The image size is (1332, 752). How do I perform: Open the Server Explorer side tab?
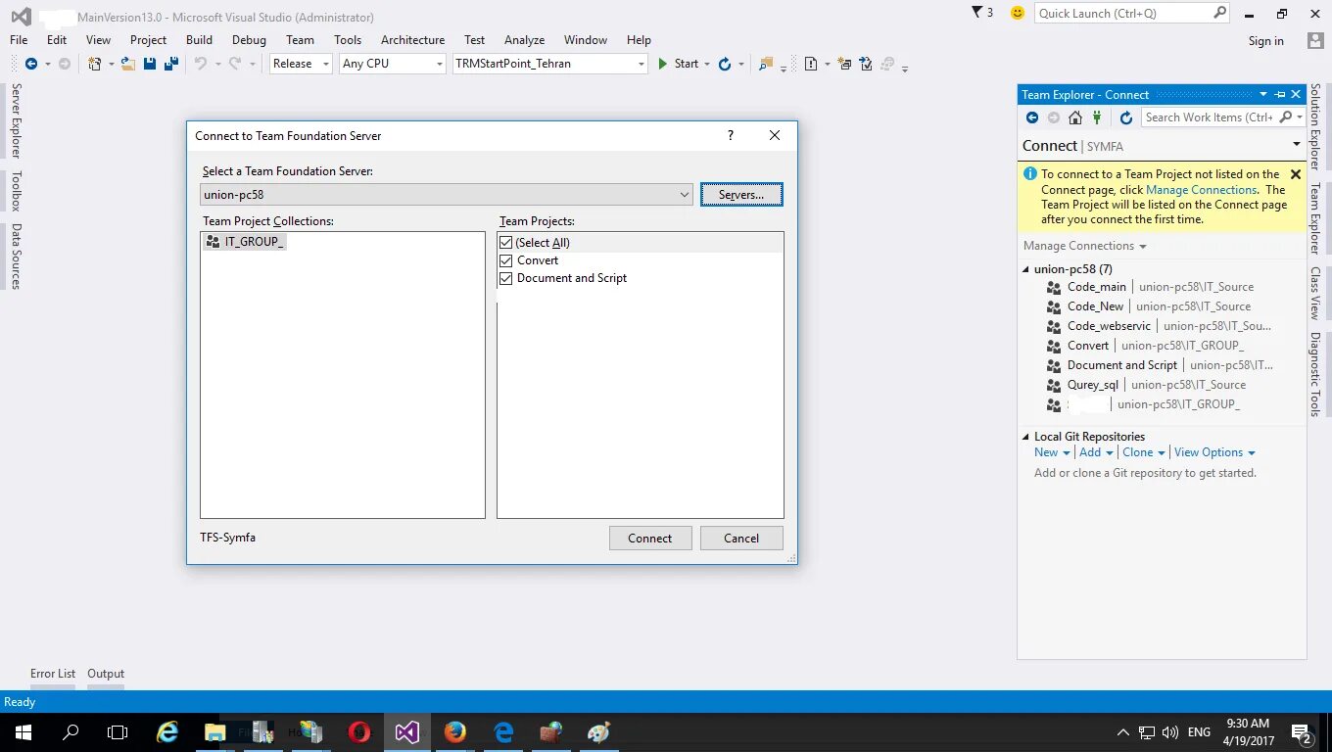pyautogui.click(x=16, y=120)
